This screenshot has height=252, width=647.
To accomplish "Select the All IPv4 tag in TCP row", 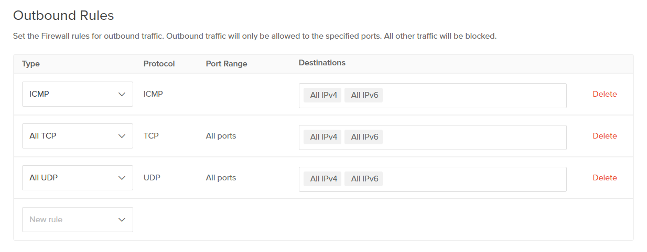I will [322, 137].
